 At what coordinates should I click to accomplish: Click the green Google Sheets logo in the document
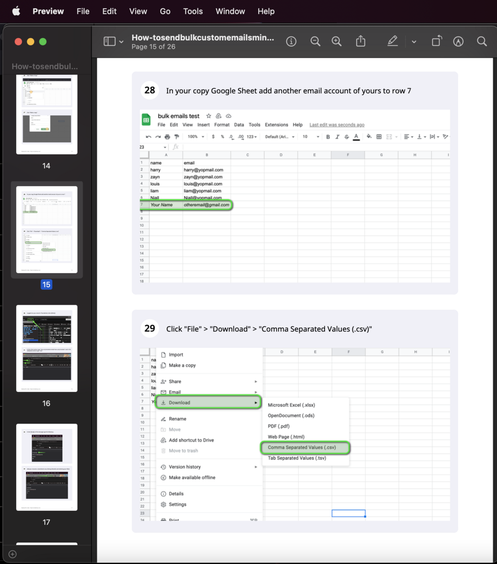146,120
